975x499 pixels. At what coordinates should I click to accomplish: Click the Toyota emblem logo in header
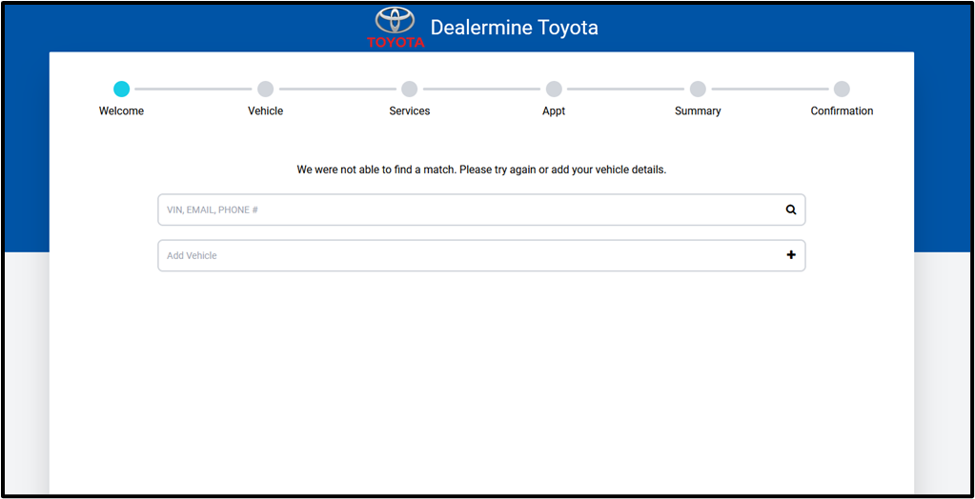point(396,21)
